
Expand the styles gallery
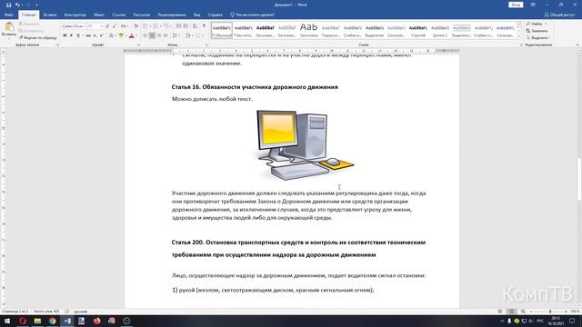(519, 36)
